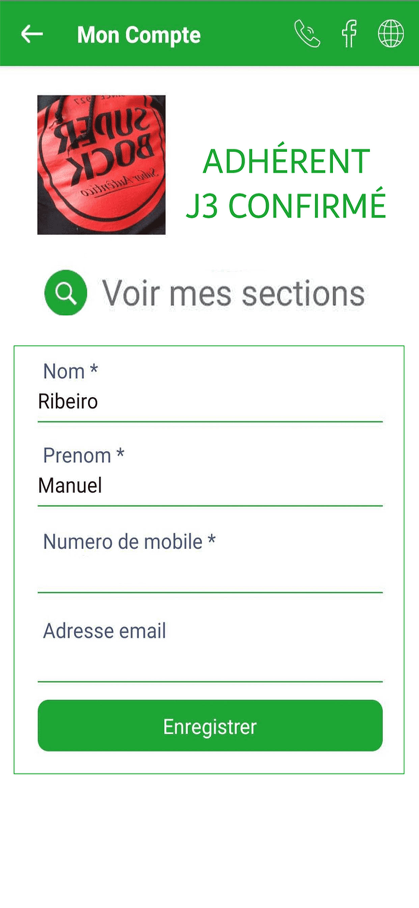Click the "Adresse email" label

[104, 631]
